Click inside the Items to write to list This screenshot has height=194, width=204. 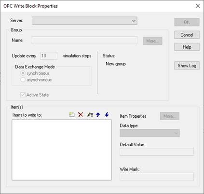pyautogui.click(x=61, y=150)
